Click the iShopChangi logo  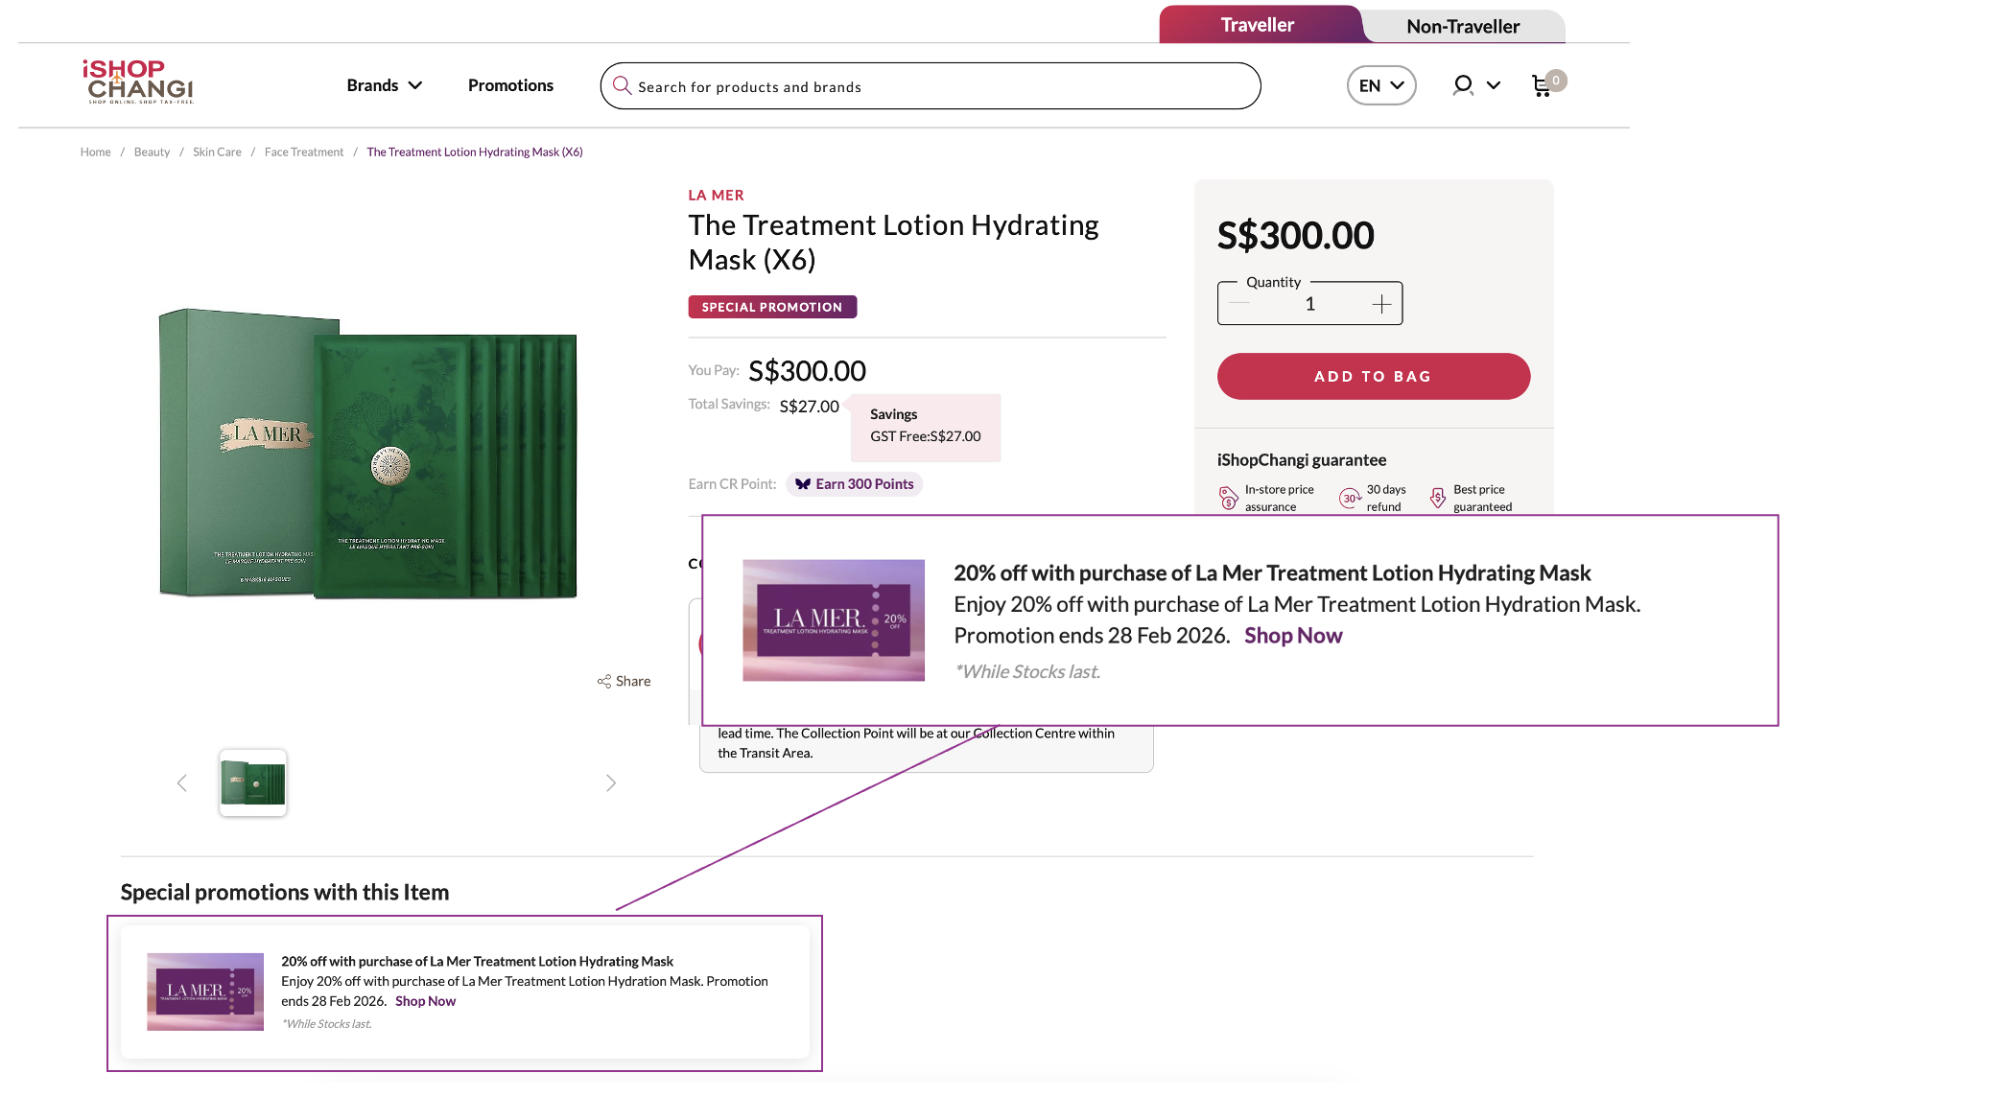tap(137, 82)
